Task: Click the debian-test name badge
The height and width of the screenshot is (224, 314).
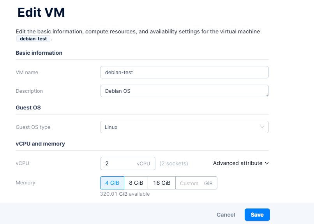Action: coord(33,39)
